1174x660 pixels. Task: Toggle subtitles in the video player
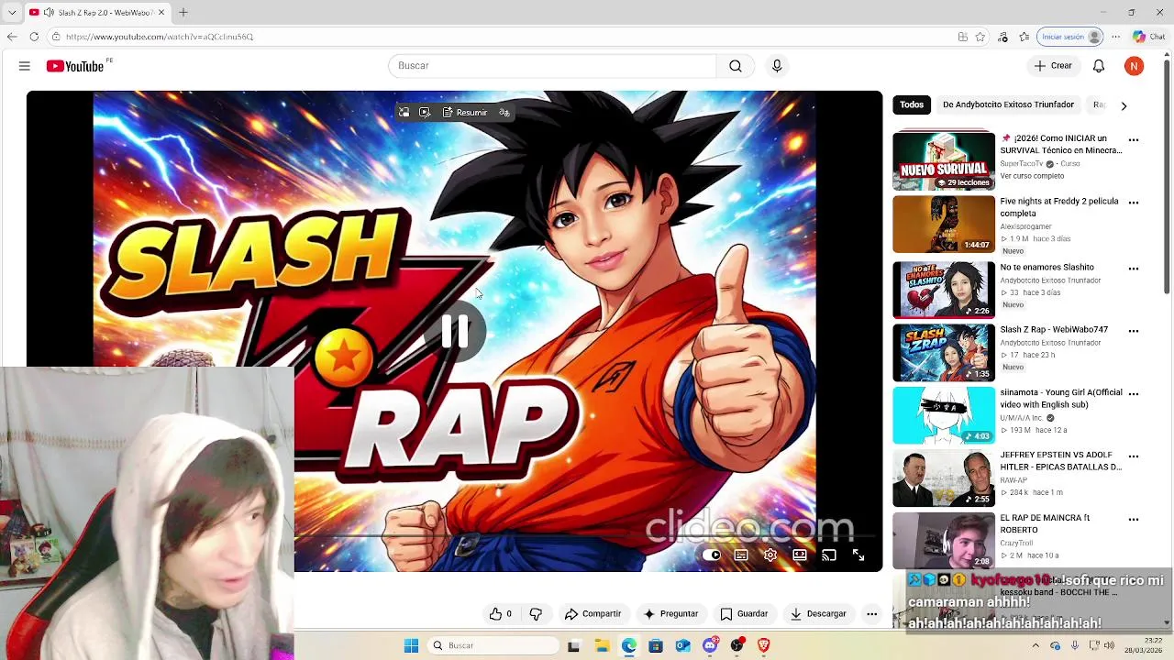(741, 555)
